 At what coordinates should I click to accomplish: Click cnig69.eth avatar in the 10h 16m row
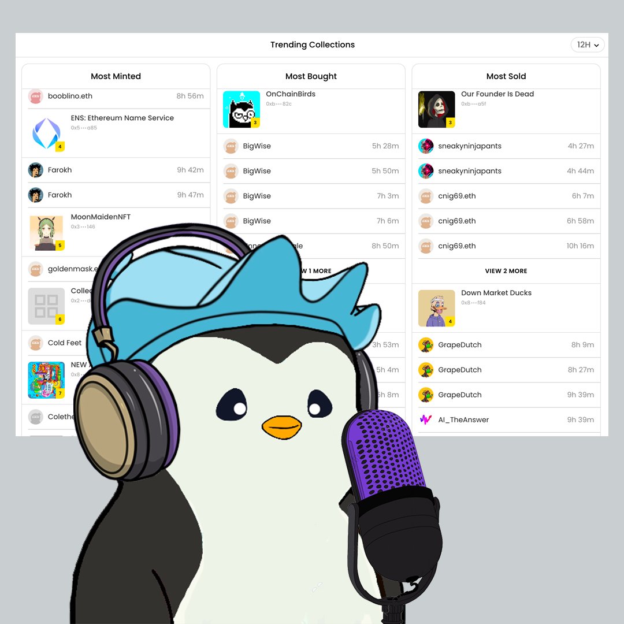tap(426, 246)
